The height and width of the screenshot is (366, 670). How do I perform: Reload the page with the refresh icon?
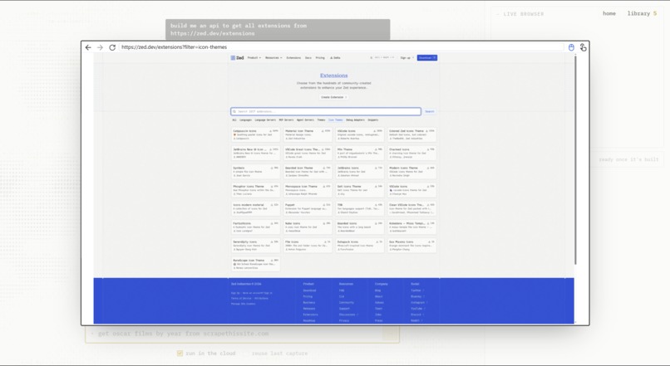(112, 47)
